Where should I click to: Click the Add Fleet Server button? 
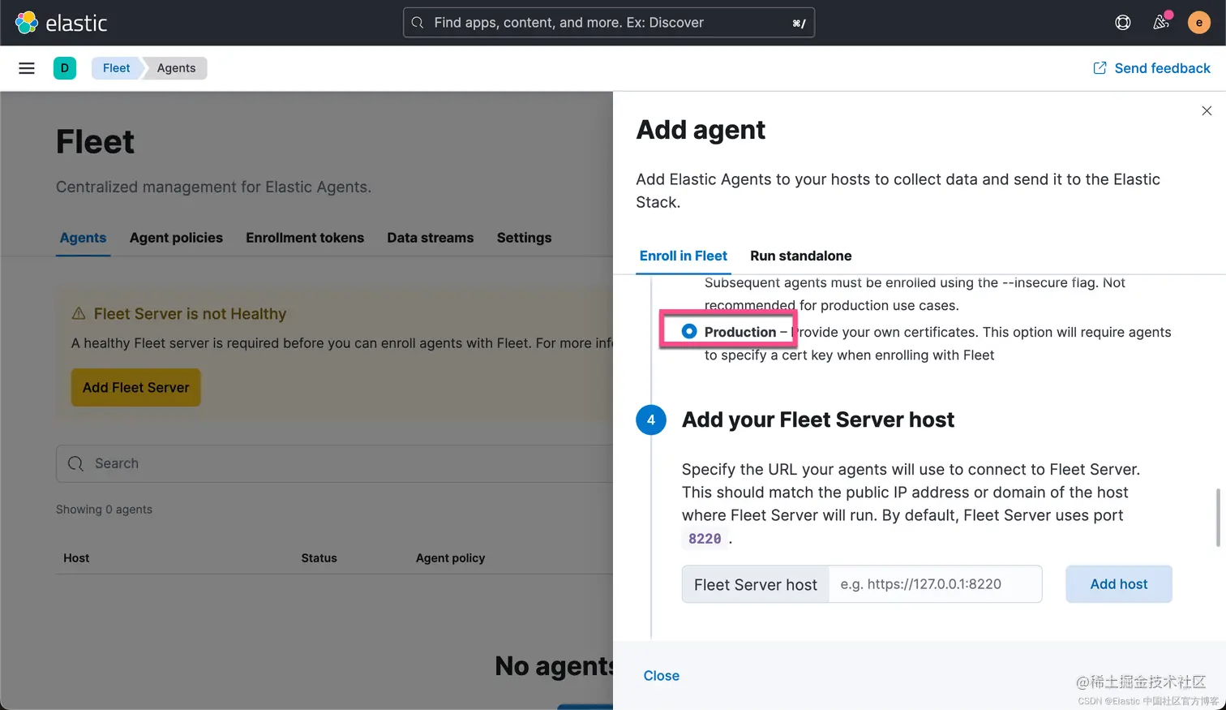135,388
